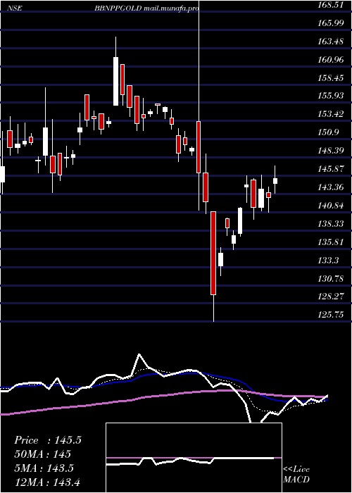Click the 128.27 price axis label
This screenshot has width=352, height=493.
coord(331,297)
